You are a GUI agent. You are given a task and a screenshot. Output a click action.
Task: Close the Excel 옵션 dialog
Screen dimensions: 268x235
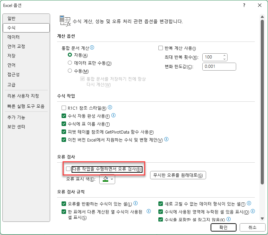click(260, 5)
